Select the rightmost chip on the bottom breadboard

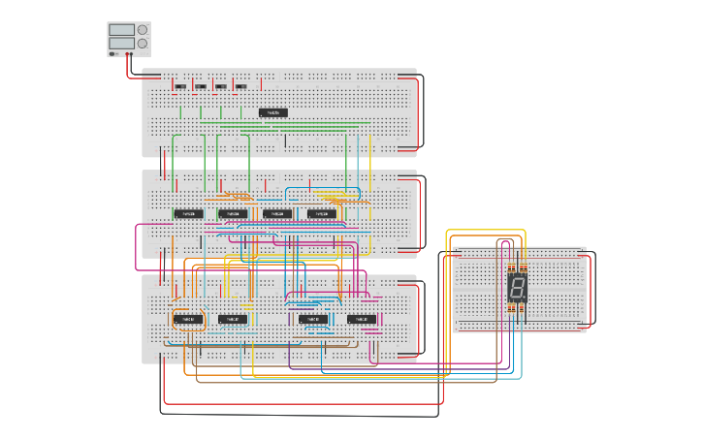[362, 320]
